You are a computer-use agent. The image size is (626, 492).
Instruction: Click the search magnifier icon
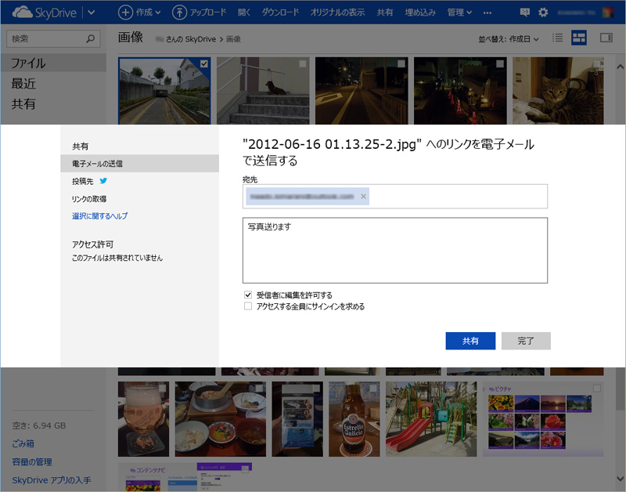click(92, 38)
